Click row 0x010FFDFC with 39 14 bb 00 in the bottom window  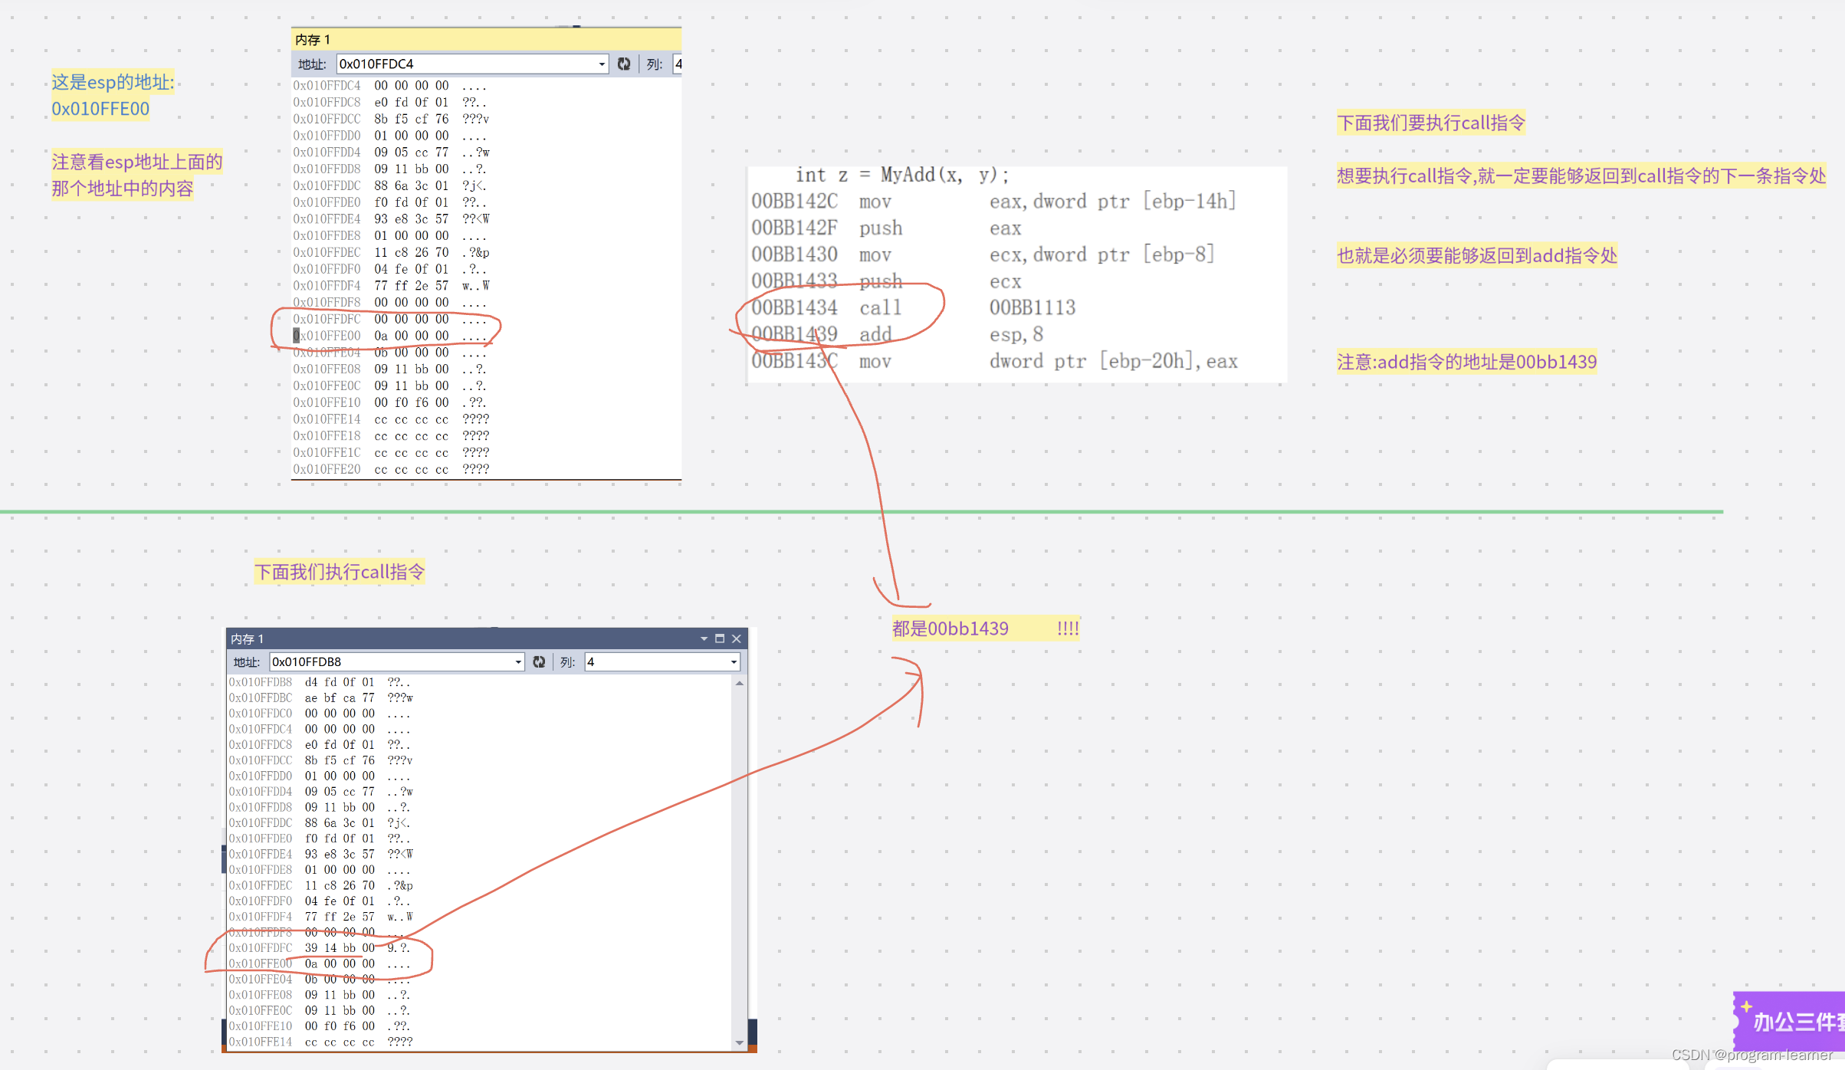click(x=320, y=948)
